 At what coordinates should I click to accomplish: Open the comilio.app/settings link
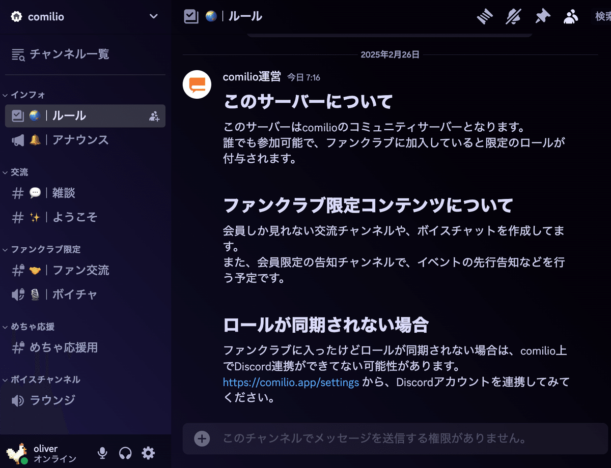[x=291, y=382]
